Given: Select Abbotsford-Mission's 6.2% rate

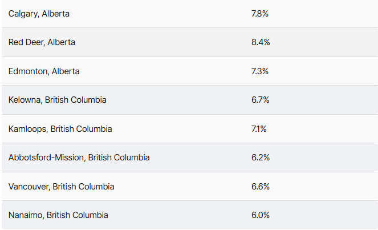Looking at the screenshot, I should point(261,158).
